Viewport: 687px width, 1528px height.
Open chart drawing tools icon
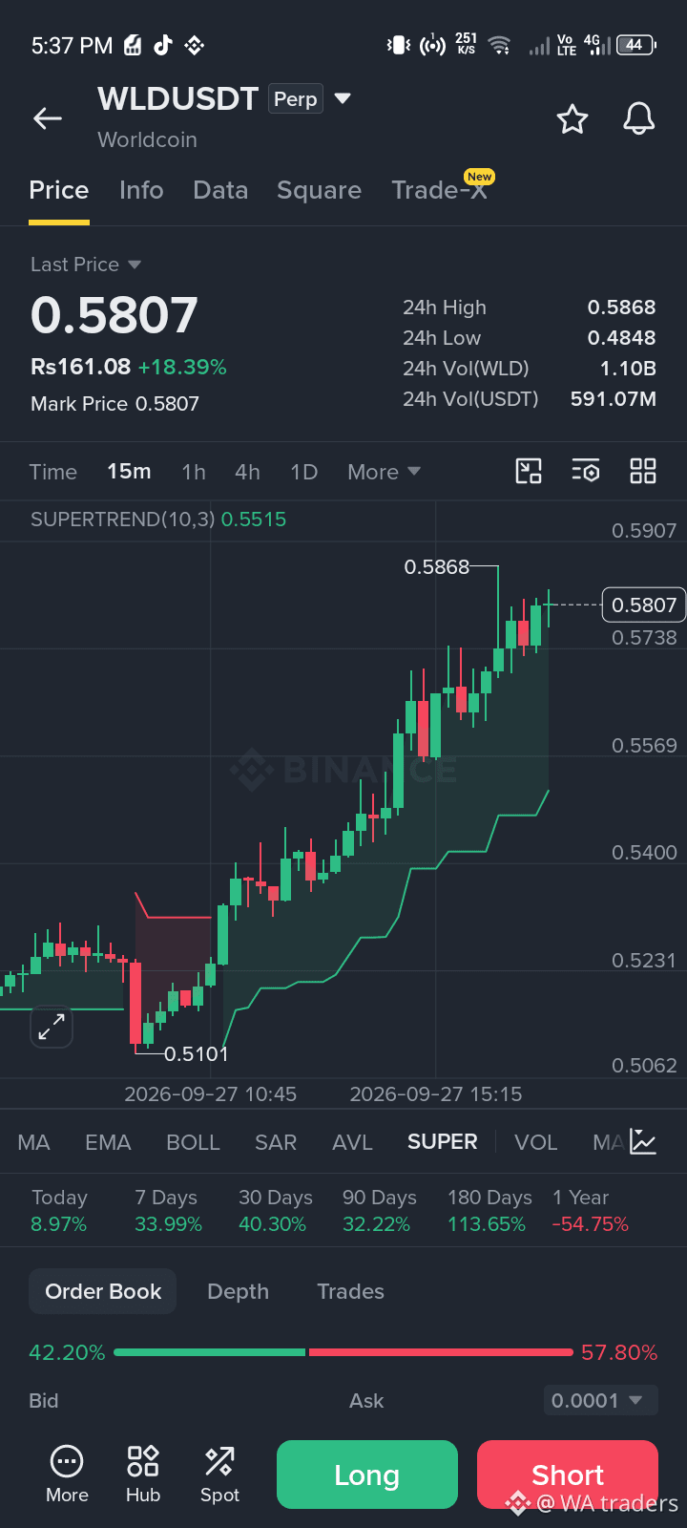click(529, 471)
